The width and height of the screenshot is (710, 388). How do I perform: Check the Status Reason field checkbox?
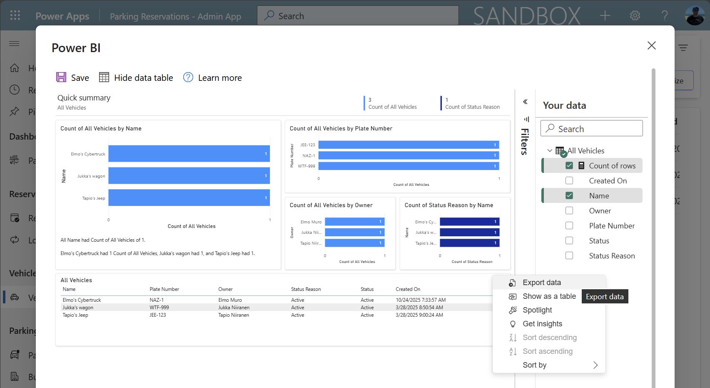click(569, 255)
